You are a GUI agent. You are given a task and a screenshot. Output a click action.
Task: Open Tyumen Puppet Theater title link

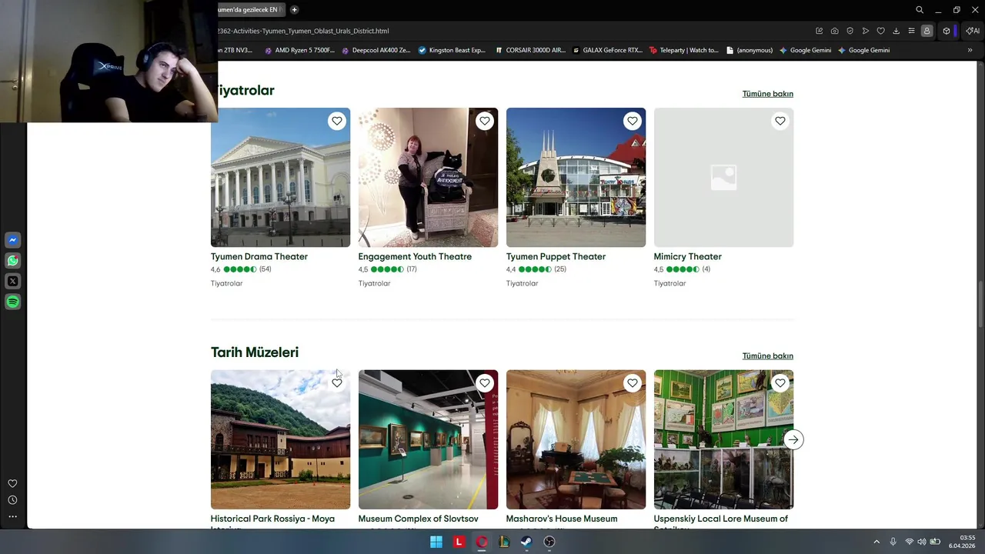click(556, 257)
